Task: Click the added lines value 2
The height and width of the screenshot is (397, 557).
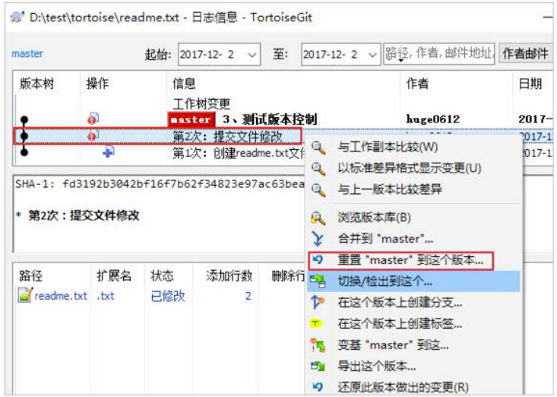Action: coord(248,296)
